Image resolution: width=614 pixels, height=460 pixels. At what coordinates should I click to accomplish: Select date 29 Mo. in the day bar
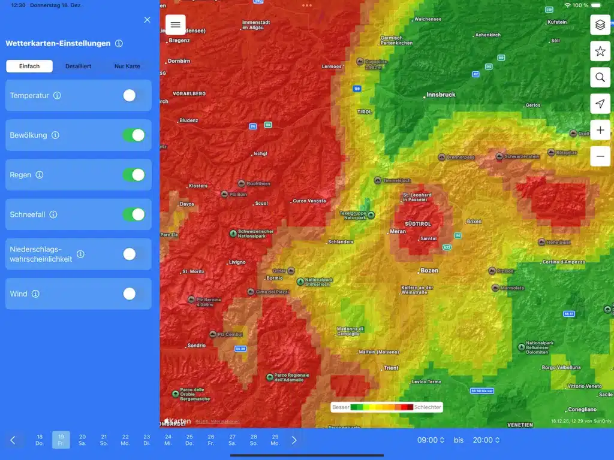275,440
